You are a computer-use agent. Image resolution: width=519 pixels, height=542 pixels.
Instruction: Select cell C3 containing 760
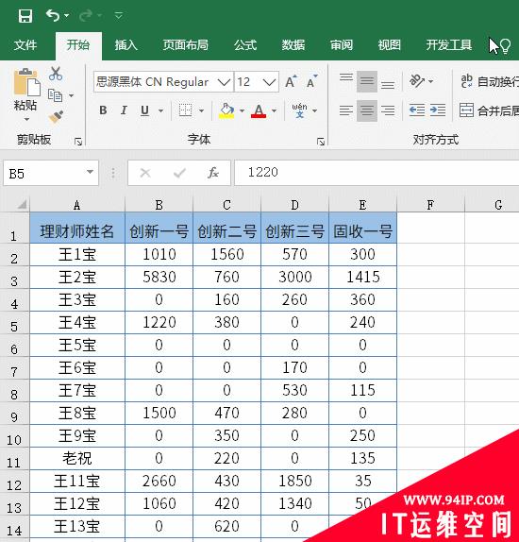[226, 278]
